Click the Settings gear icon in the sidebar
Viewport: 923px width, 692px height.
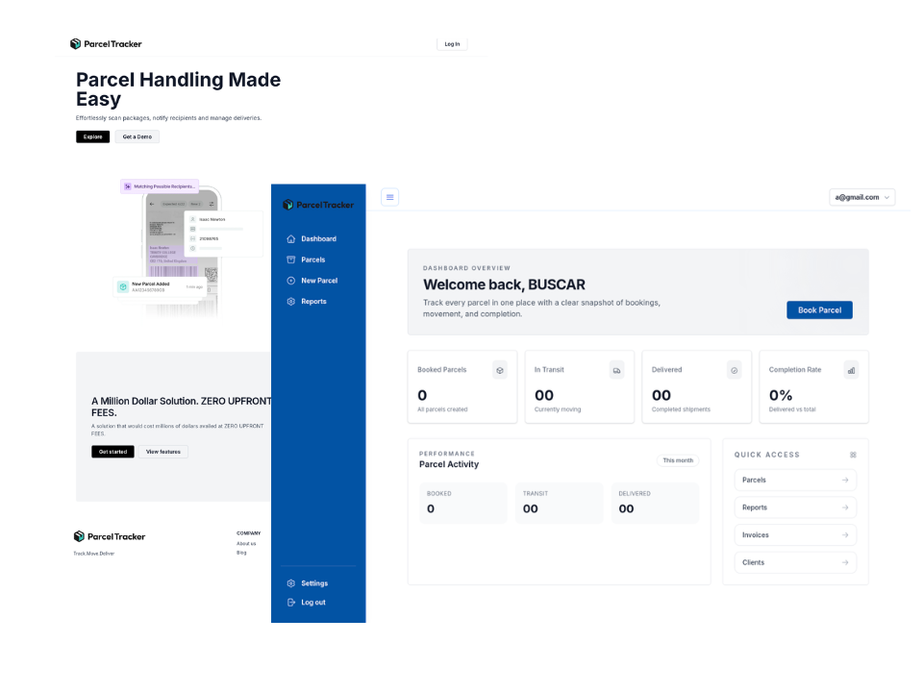(290, 582)
